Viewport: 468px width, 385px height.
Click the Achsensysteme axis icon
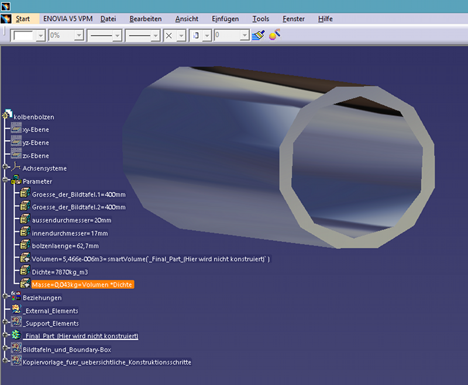16,168
